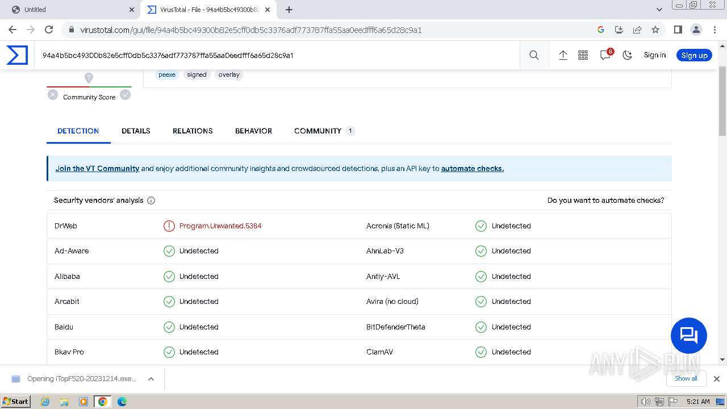Open the Windows Start menu
The height and width of the screenshot is (409, 727).
pos(15,401)
